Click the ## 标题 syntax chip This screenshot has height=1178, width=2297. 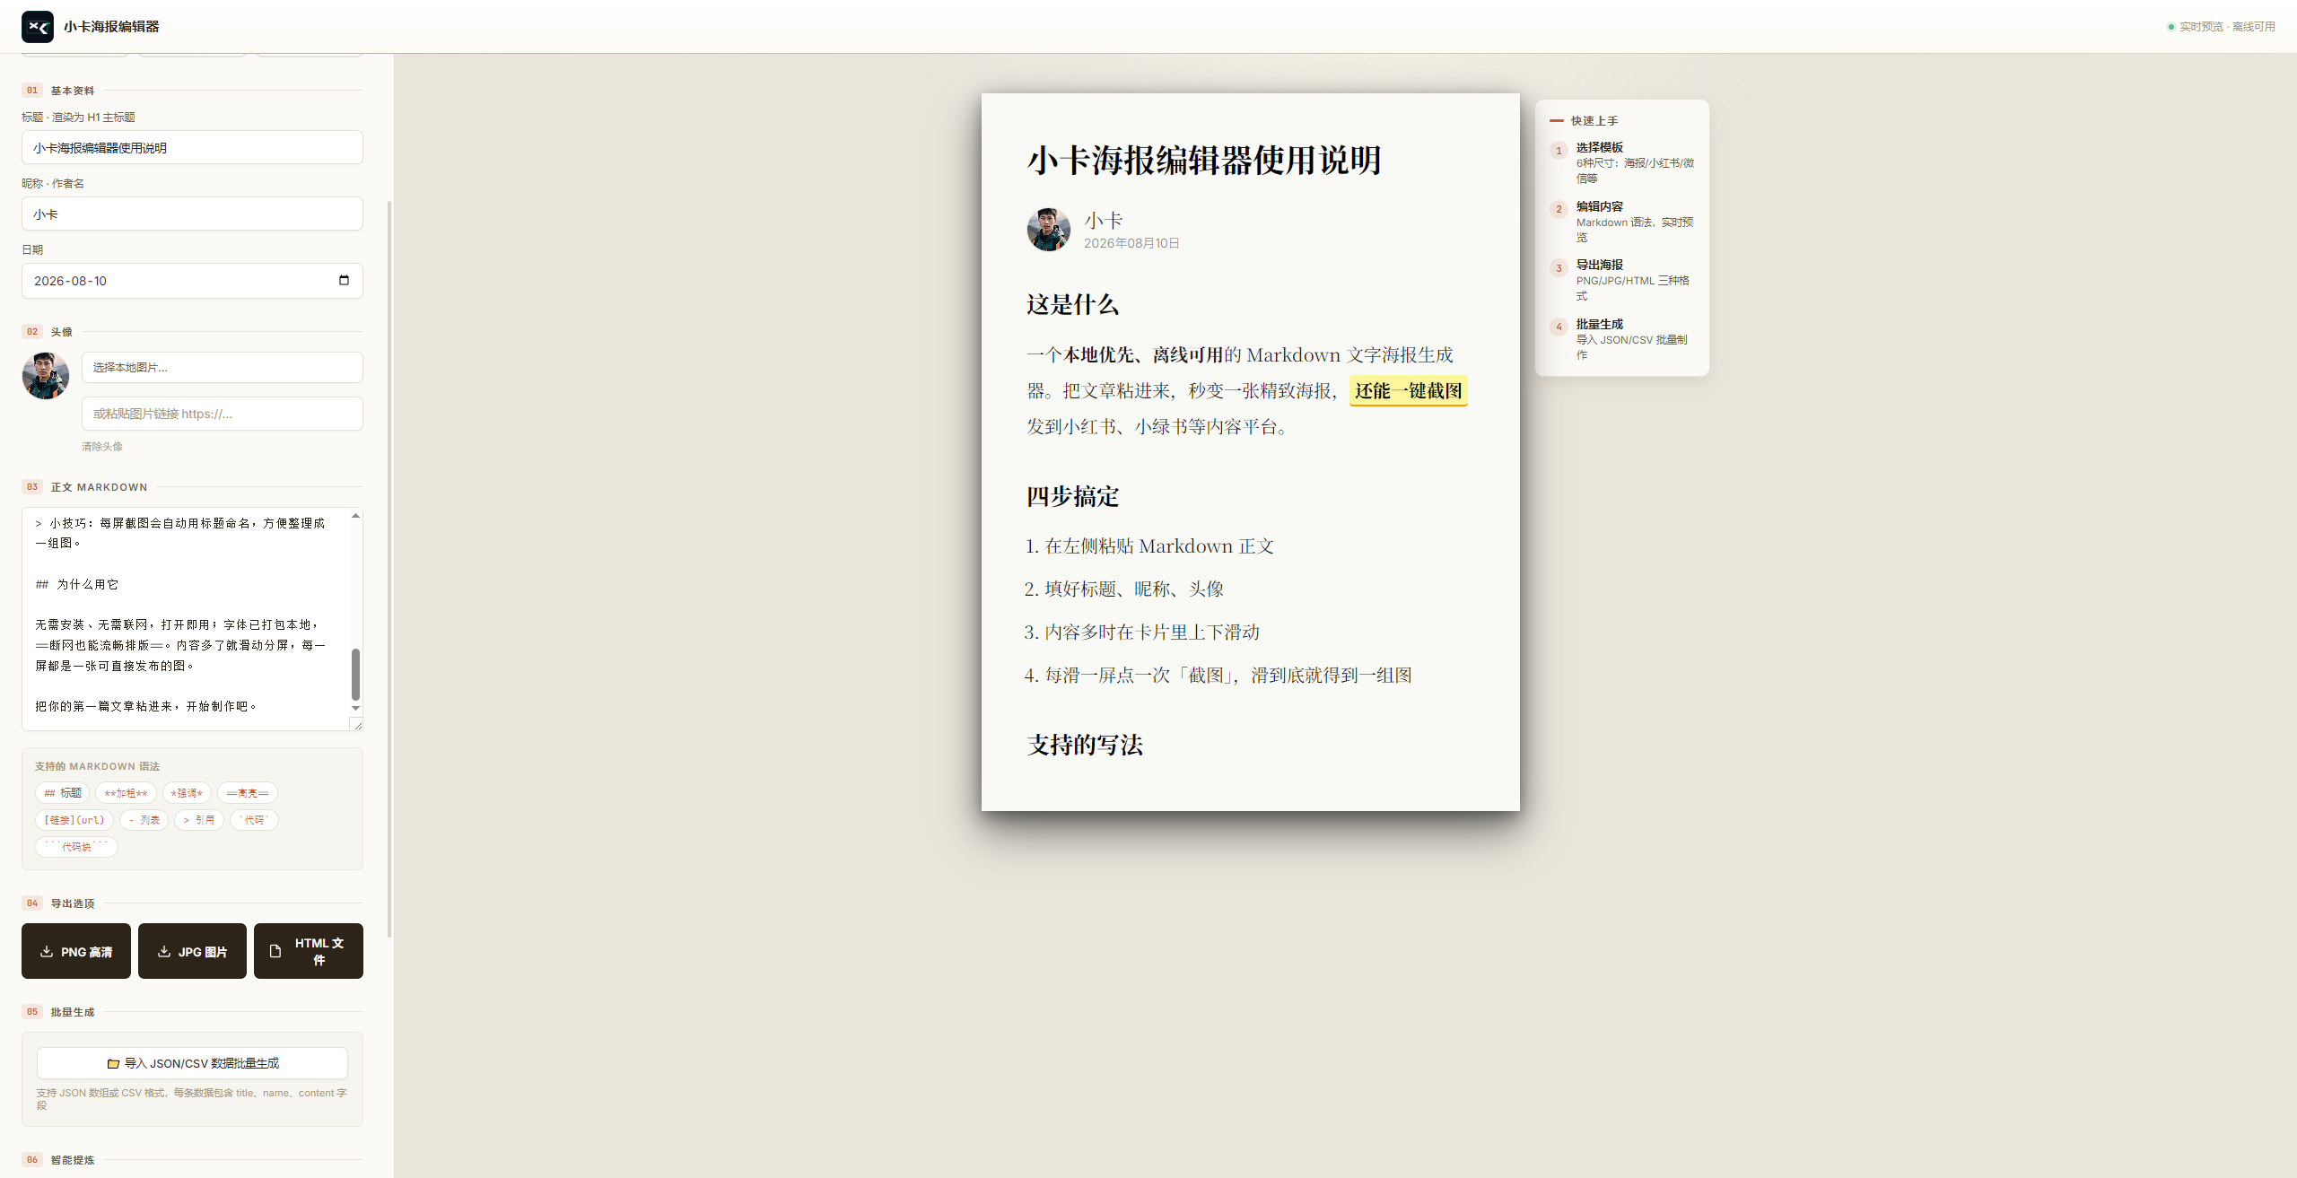[63, 793]
